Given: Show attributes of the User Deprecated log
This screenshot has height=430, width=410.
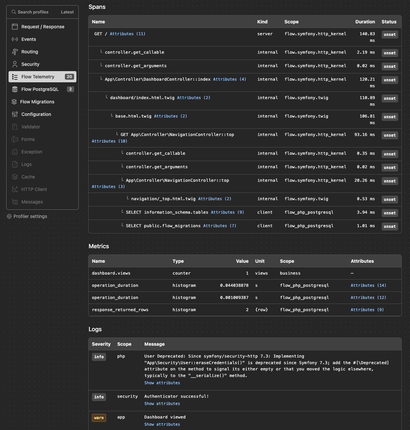Looking at the screenshot, I should [162, 383].
